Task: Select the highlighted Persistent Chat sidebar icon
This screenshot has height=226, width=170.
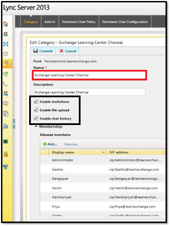Action: pos(6,64)
